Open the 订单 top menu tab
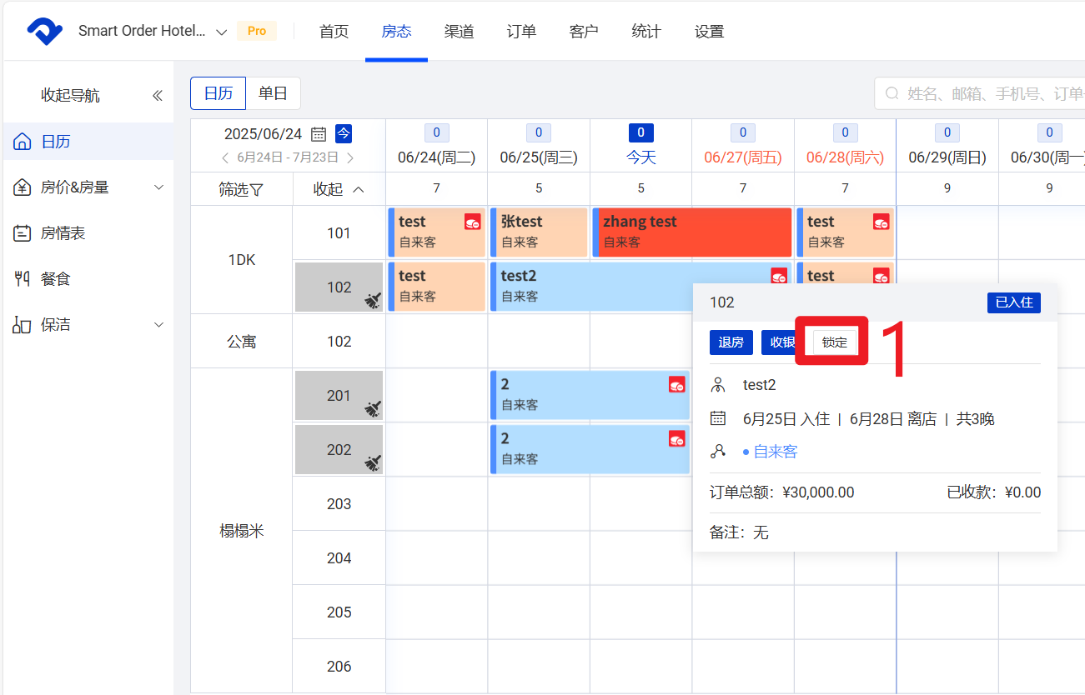 [521, 32]
